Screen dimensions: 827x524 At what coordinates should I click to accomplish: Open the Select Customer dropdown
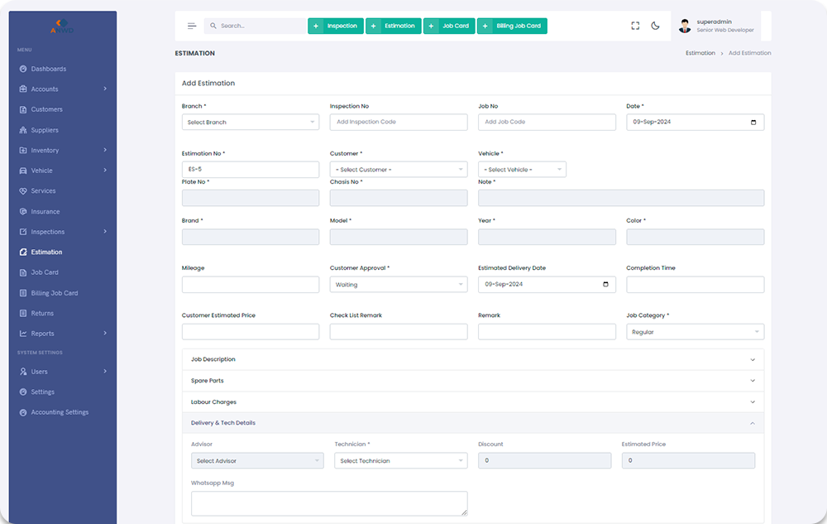click(399, 170)
